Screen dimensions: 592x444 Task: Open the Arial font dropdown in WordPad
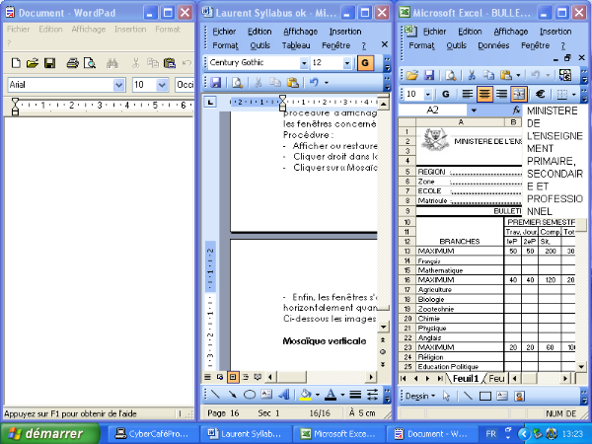119,85
